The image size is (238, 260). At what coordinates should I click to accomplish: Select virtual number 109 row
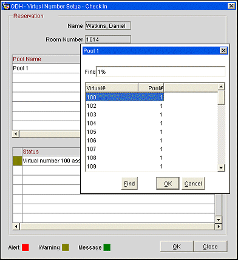tap(124, 167)
